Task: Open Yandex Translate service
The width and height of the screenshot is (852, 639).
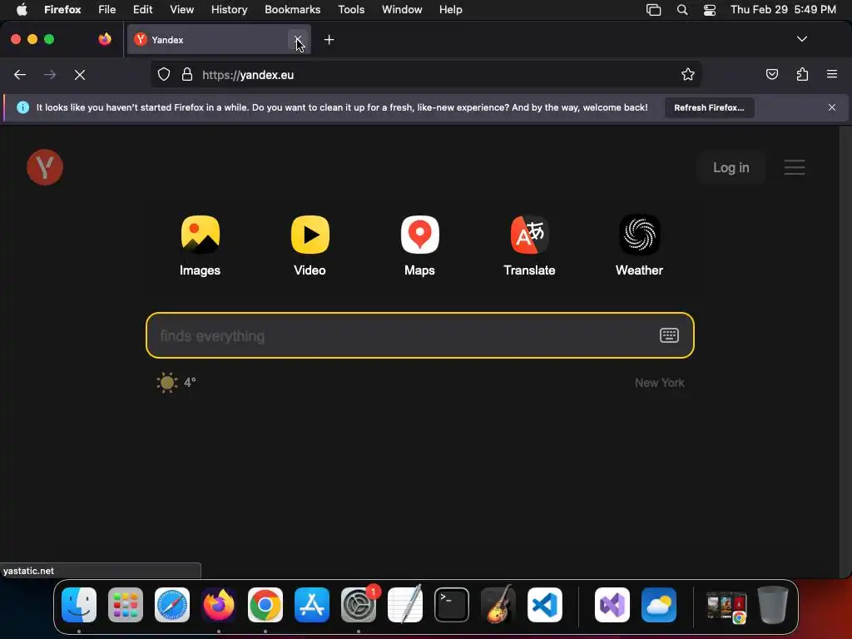Action: click(529, 245)
